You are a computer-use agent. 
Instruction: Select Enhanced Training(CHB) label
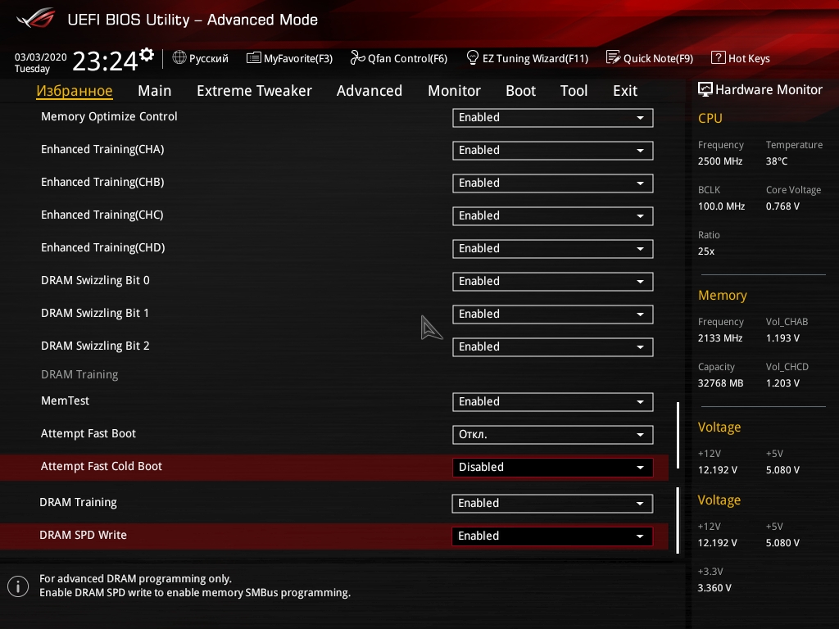(x=102, y=182)
